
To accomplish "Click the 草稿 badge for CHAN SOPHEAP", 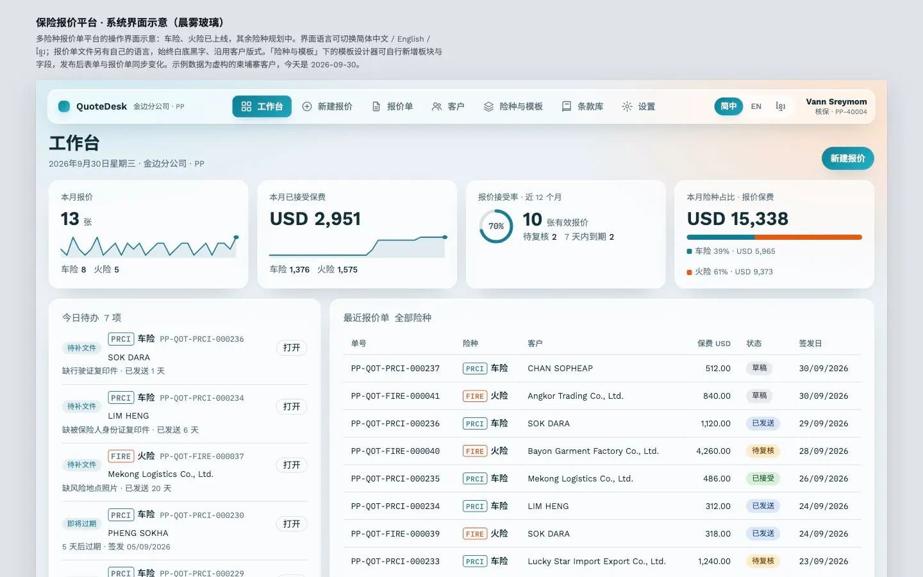I will [760, 368].
